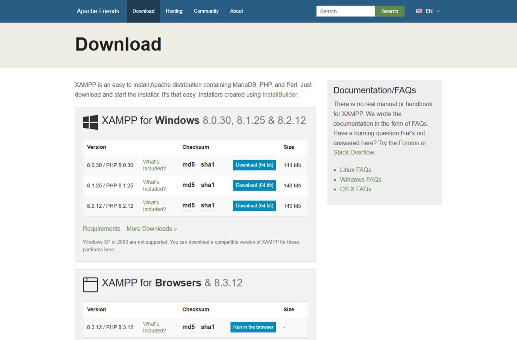This screenshot has height=340, width=517.
Task: Click Run in the browser button
Action: (x=253, y=327)
